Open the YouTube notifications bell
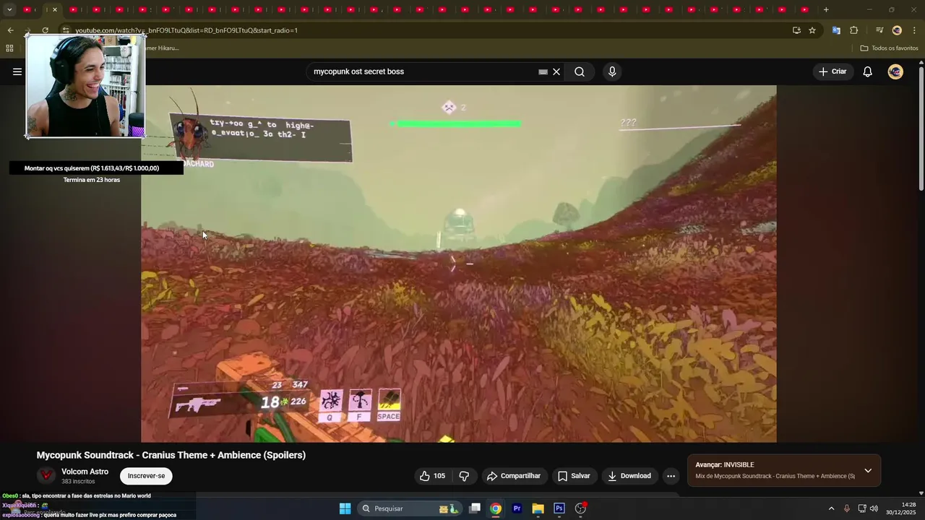Screen dimensions: 925x520 pyautogui.click(x=868, y=71)
